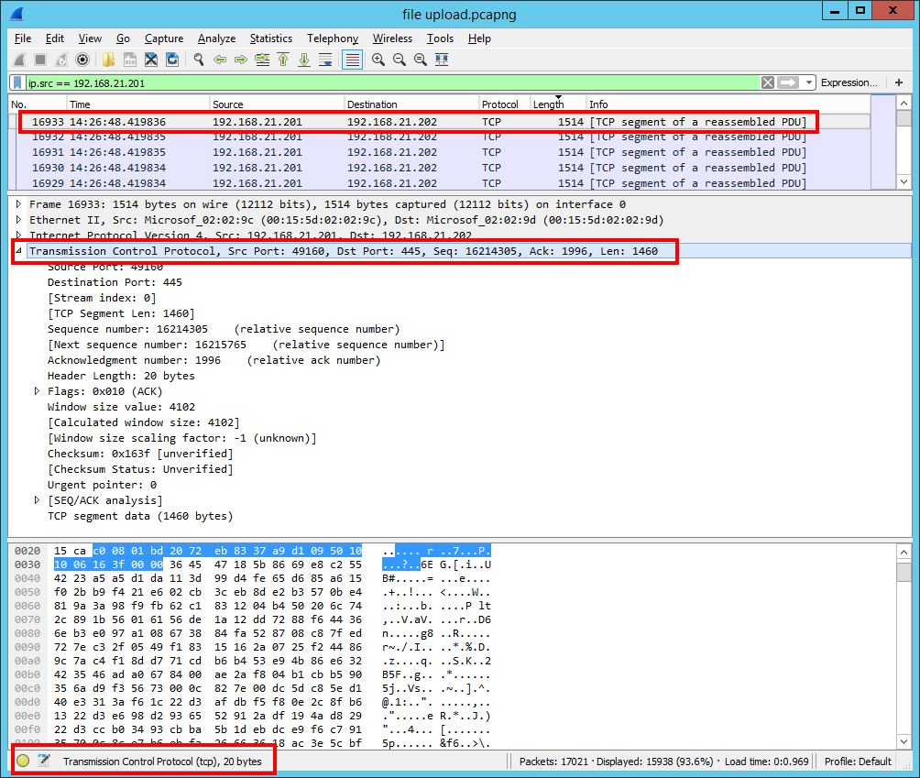This screenshot has width=920, height=778.
Task: Open the File menu
Action: [23, 38]
